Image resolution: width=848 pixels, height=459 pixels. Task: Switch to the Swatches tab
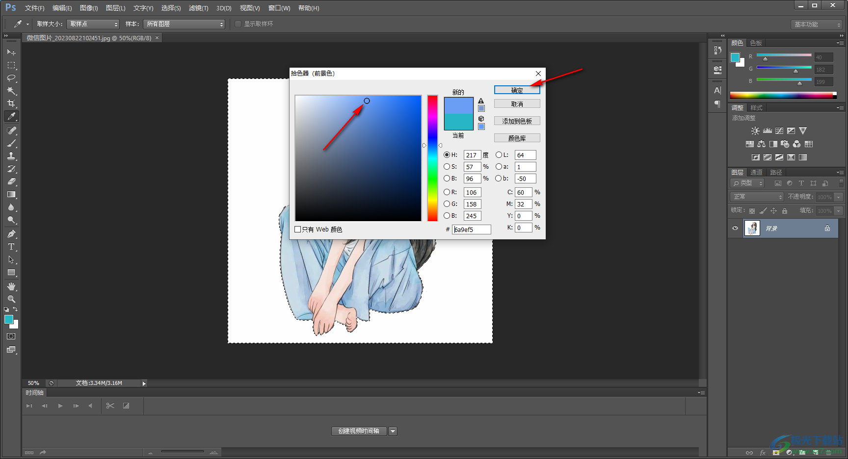point(756,43)
